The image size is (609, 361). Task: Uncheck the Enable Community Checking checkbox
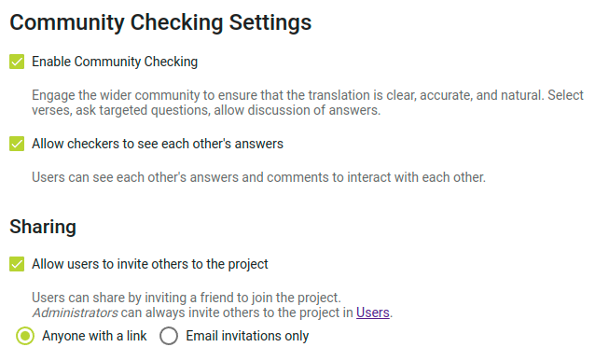[17, 62]
